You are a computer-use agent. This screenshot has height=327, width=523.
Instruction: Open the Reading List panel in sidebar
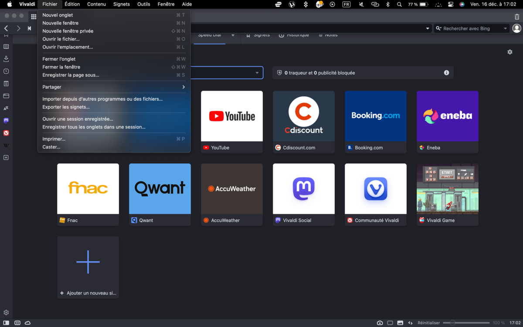coord(6,46)
